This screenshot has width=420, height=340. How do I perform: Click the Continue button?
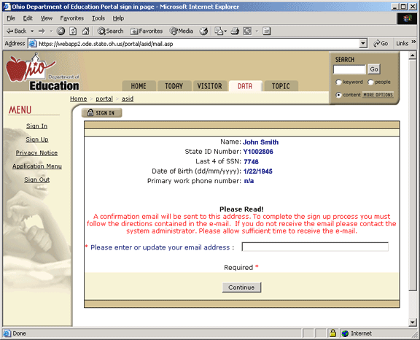[x=241, y=287]
